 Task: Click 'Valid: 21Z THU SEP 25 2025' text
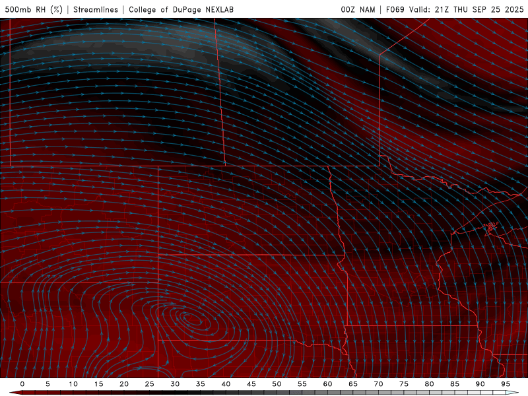pyautogui.click(x=467, y=9)
